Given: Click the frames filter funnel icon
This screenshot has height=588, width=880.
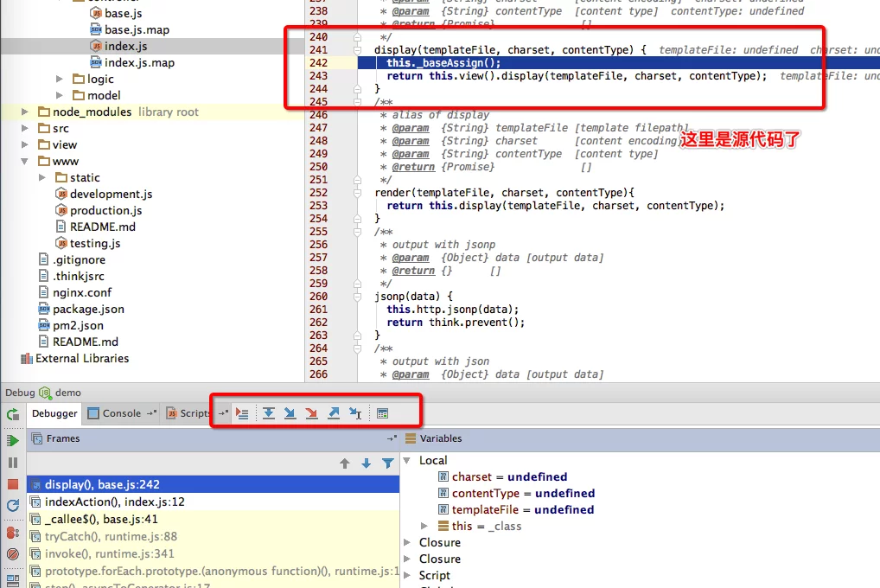Looking at the screenshot, I should point(388,463).
